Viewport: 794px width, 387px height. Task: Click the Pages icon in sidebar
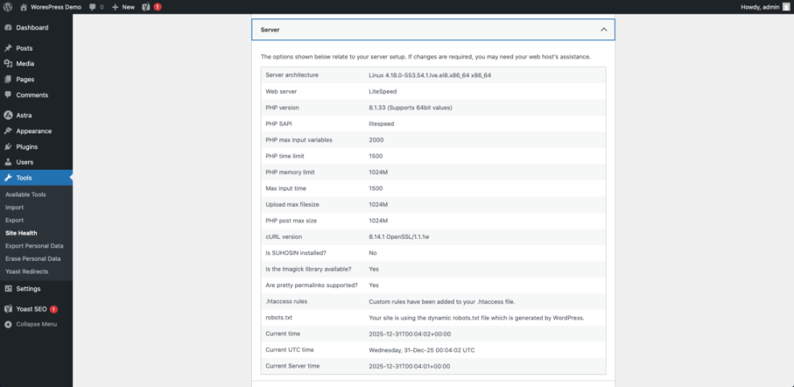(x=7, y=79)
